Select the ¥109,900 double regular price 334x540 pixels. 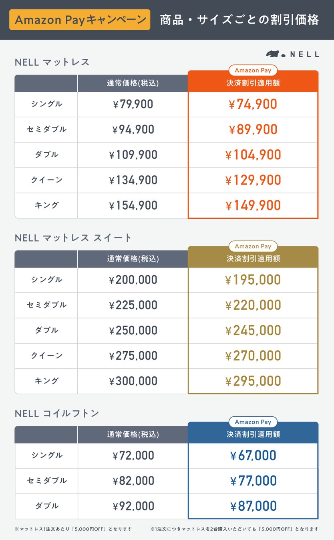point(133,155)
